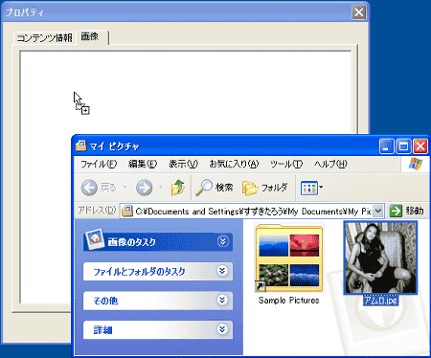Collapse the 画像のタスク panel chevron

pos(223,241)
